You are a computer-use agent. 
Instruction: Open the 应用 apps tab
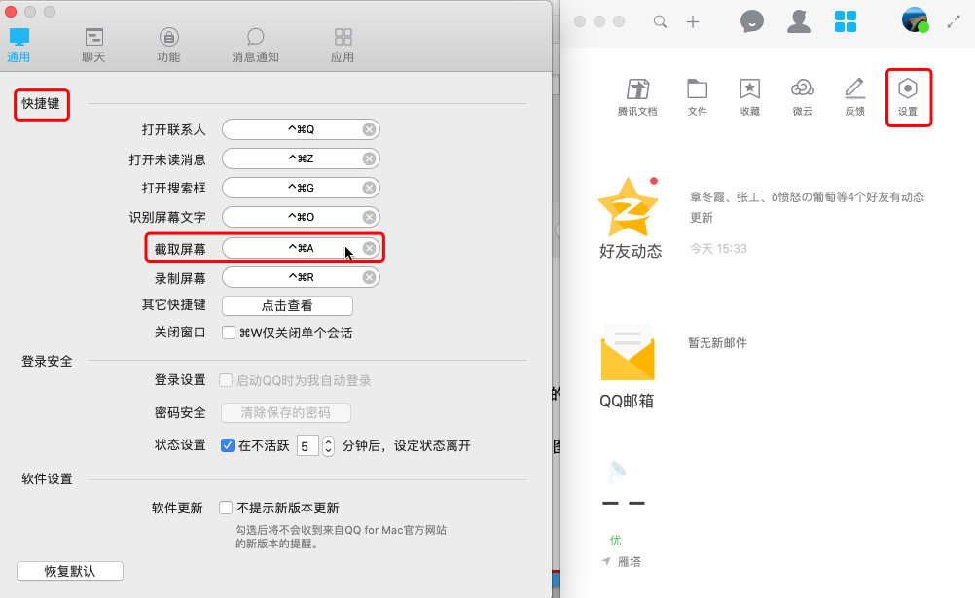point(343,46)
